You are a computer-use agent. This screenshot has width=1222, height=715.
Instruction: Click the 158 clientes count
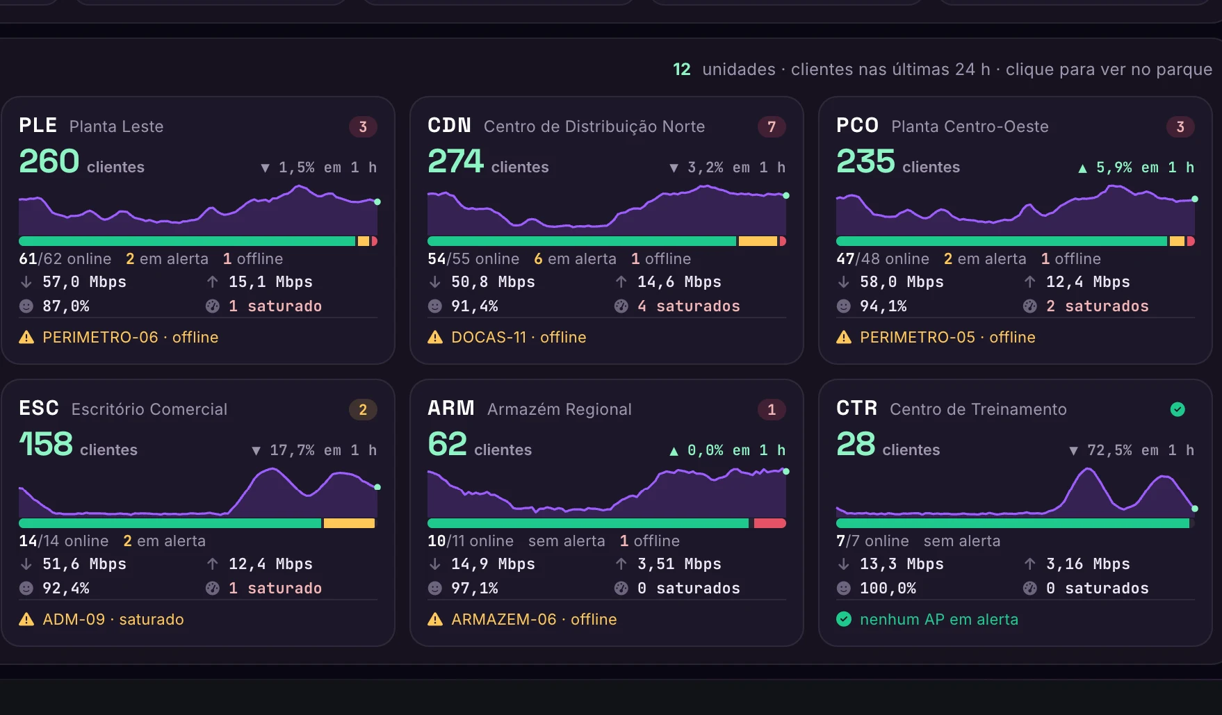click(x=78, y=445)
